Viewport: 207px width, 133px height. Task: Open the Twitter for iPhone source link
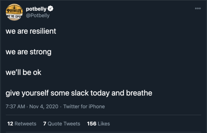click(84, 107)
